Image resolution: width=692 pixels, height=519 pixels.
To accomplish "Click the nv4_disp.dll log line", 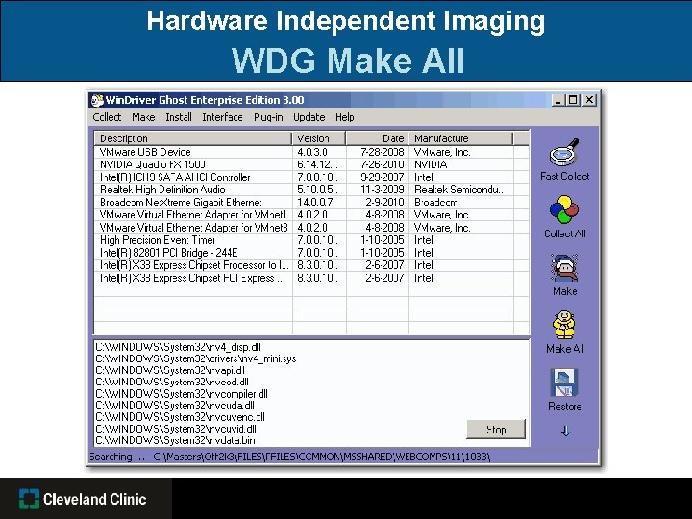I will (x=178, y=347).
